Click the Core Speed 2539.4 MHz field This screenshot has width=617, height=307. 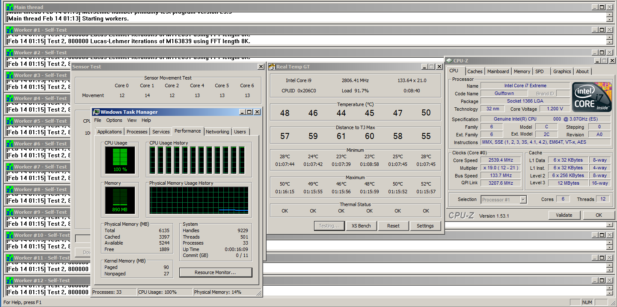pos(500,160)
